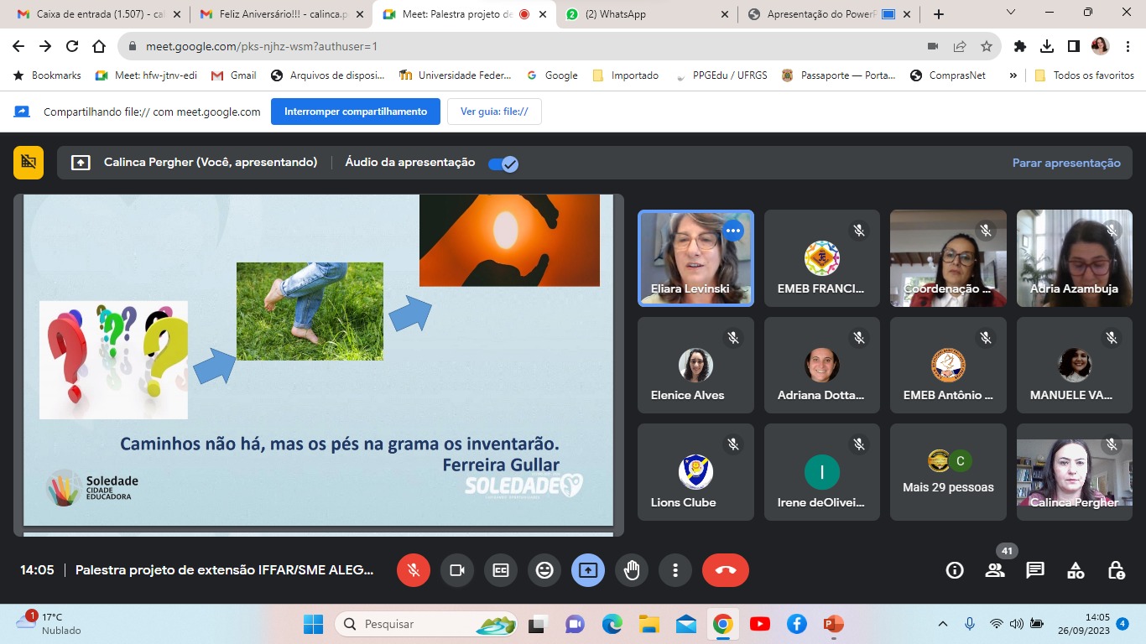The width and height of the screenshot is (1146, 644).
Task: Click the raise hand icon
Action: point(632,570)
